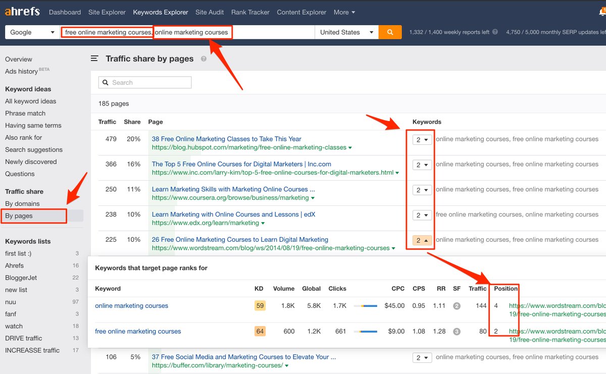Open Having same terms report
606x374 pixels.
[33, 126]
